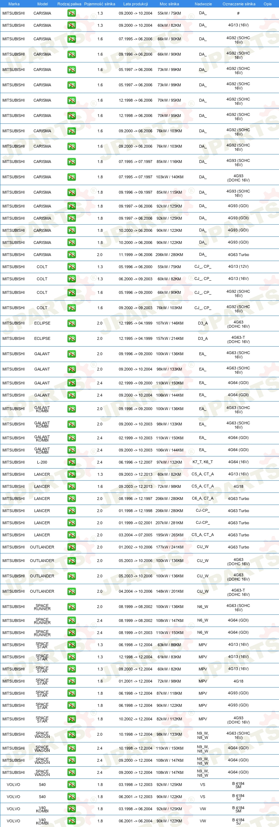Image resolution: width=279 pixels, height=827 pixels.
Task: Click fuel icon in Colt 76kW / 103KM row
Action: pos(71,308)
